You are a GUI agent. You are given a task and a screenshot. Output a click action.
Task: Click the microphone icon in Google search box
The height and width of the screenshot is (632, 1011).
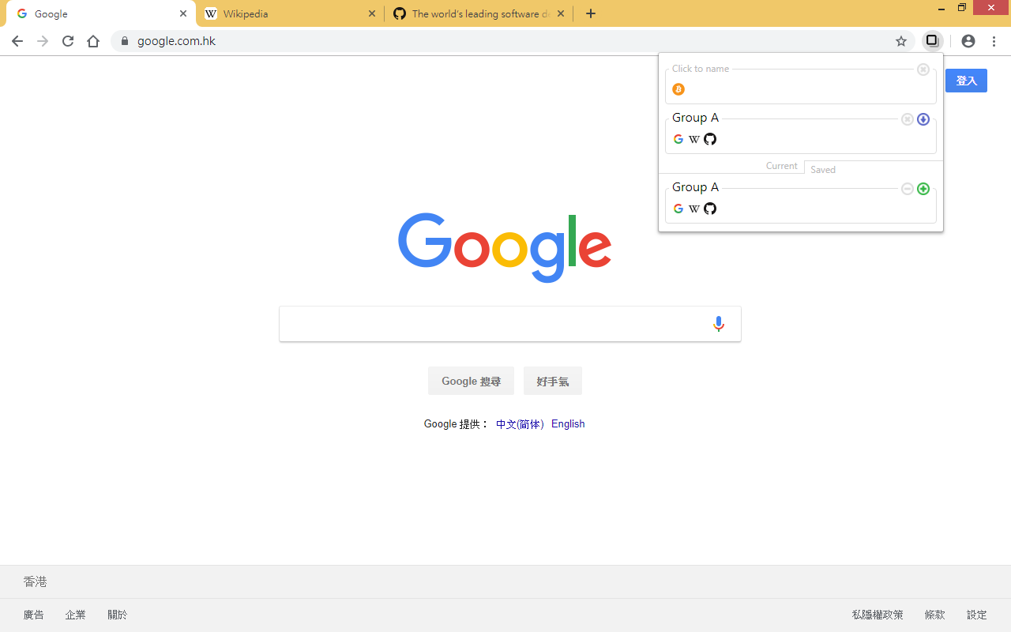click(718, 323)
